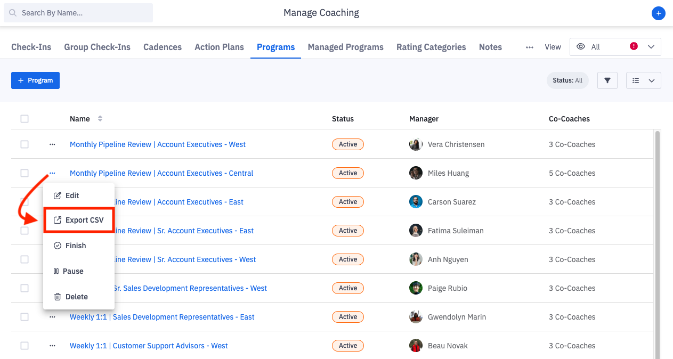The image size is (673, 359).
Task: Open the filter funnel icon
Action: (x=607, y=80)
